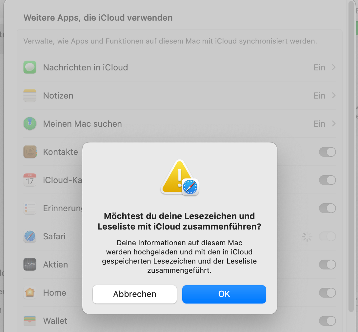Toggle the Wallet sync switch
Image resolution: width=358 pixels, height=332 pixels.
328,321
